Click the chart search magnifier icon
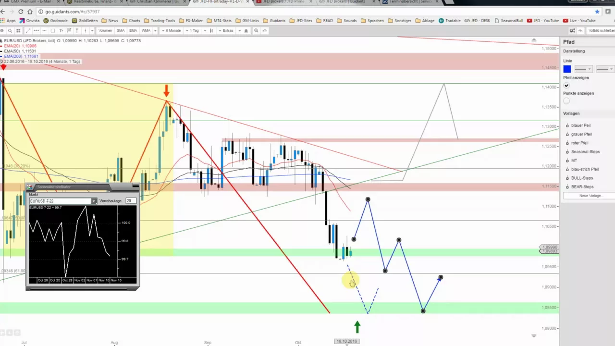Image resolution: width=615 pixels, height=346 pixels. click(x=10, y=30)
